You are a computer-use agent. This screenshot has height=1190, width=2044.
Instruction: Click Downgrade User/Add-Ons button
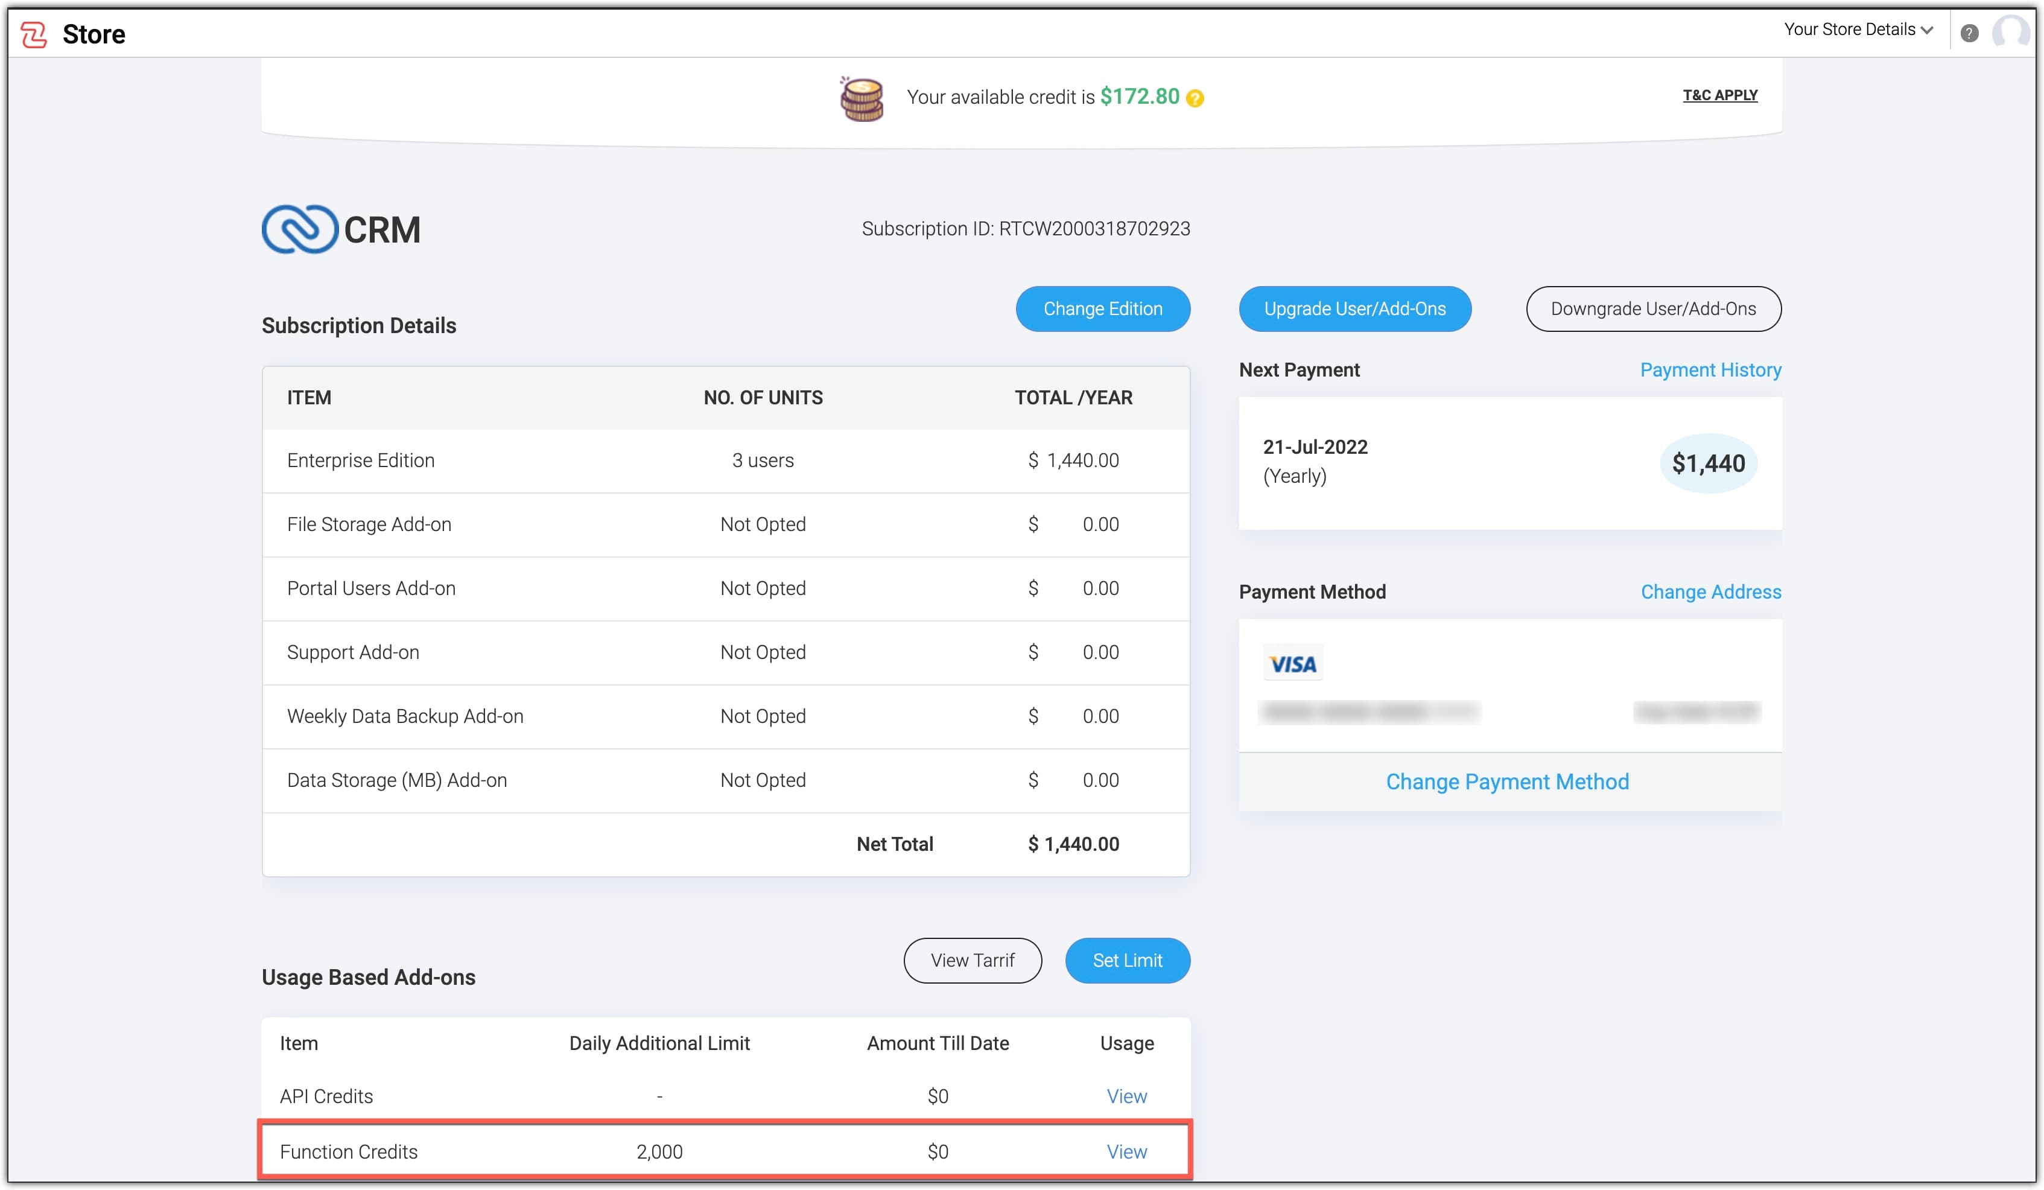coord(1653,309)
